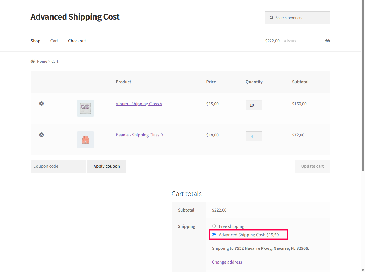This screenshot has width=365, height=272.
Task: Remove the Beanie item using its X icon
Action: point(41,135)
